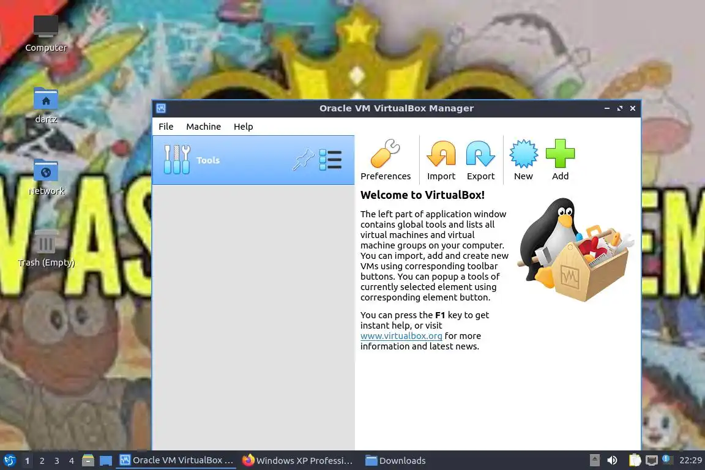
Task: Open the Computer desktop icon
Action: click(x=46, y=34)
